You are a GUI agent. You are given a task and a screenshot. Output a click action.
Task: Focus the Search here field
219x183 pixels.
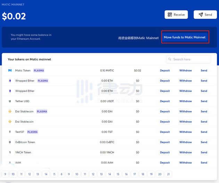(x=188, y=59)
